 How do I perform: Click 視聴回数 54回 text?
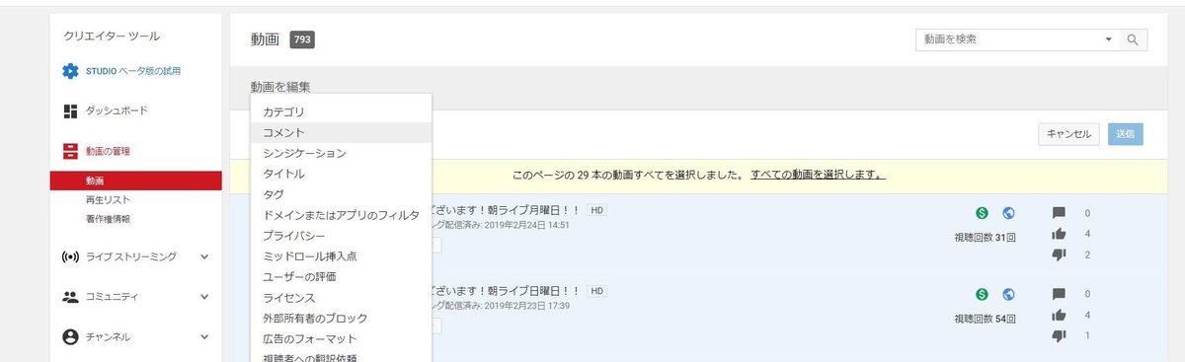986,320
